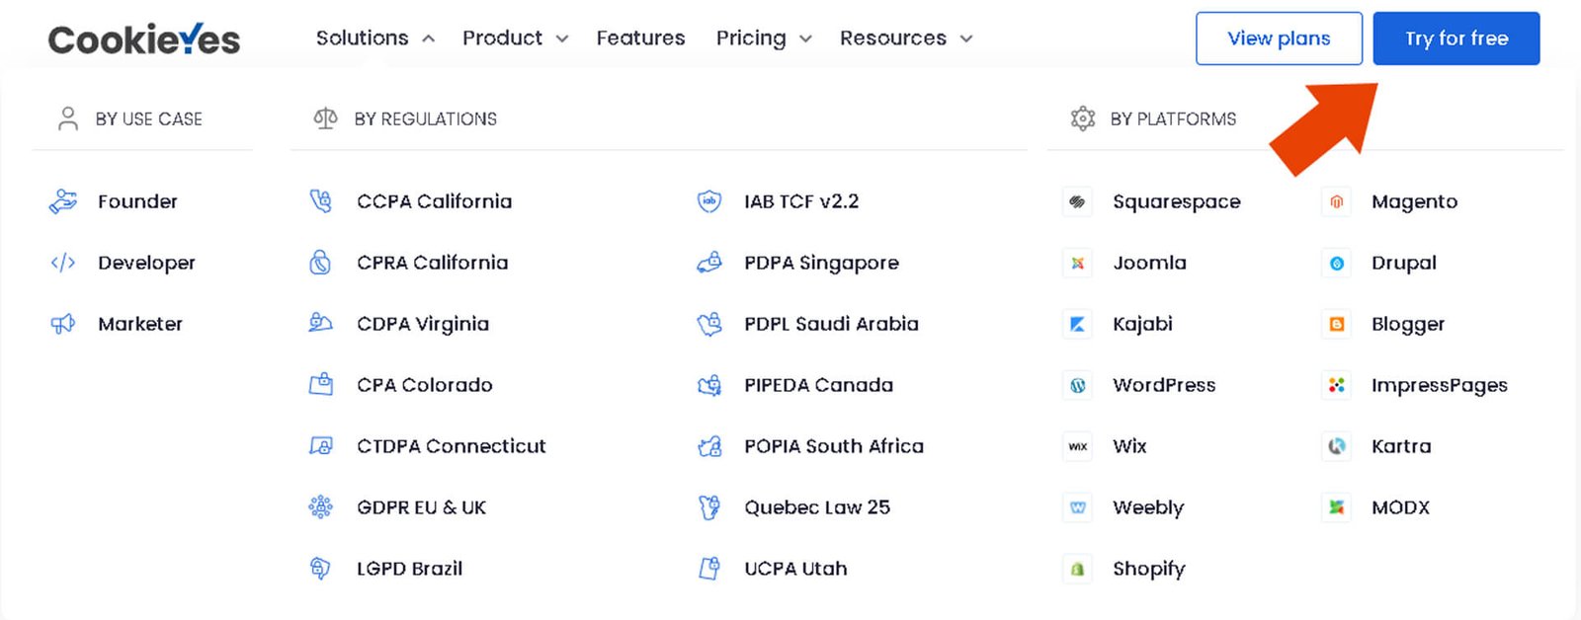Open the IAB TCF v2.2 link
Screen dimensions: 1581x620
tap(801, 201)
